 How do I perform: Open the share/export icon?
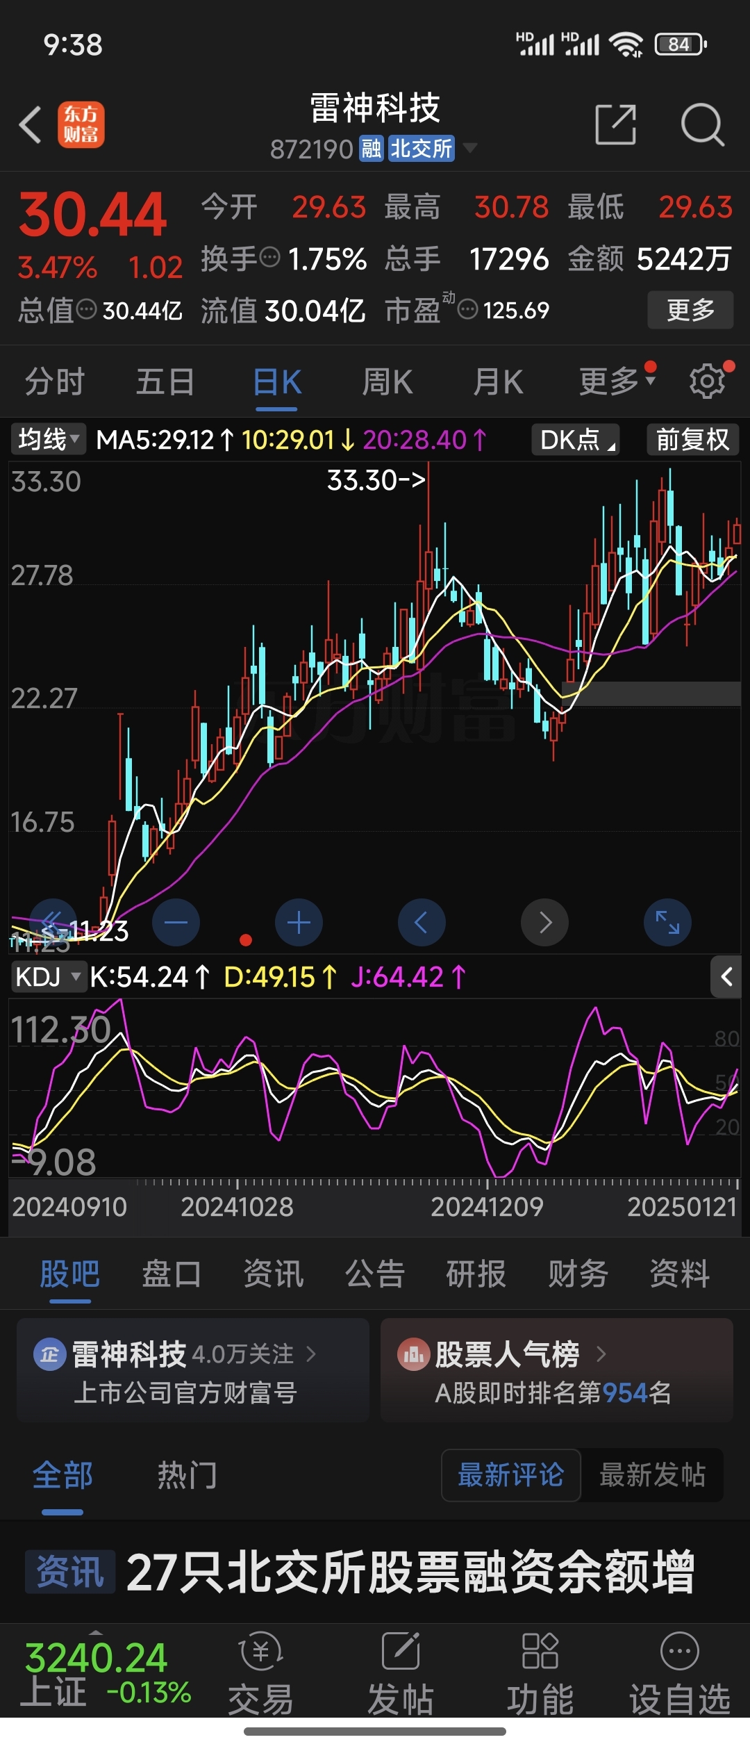pos(616,125)
